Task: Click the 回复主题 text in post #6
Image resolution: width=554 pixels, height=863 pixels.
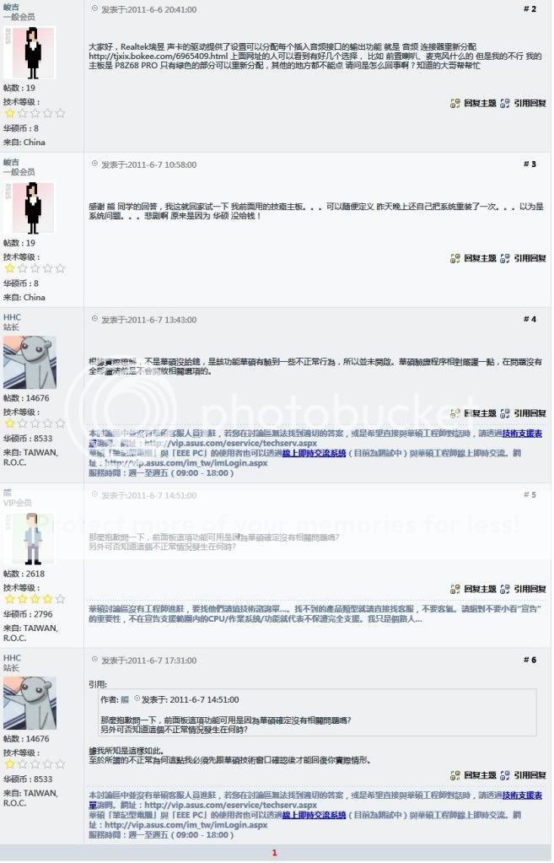Action: [x=480, y=775]
